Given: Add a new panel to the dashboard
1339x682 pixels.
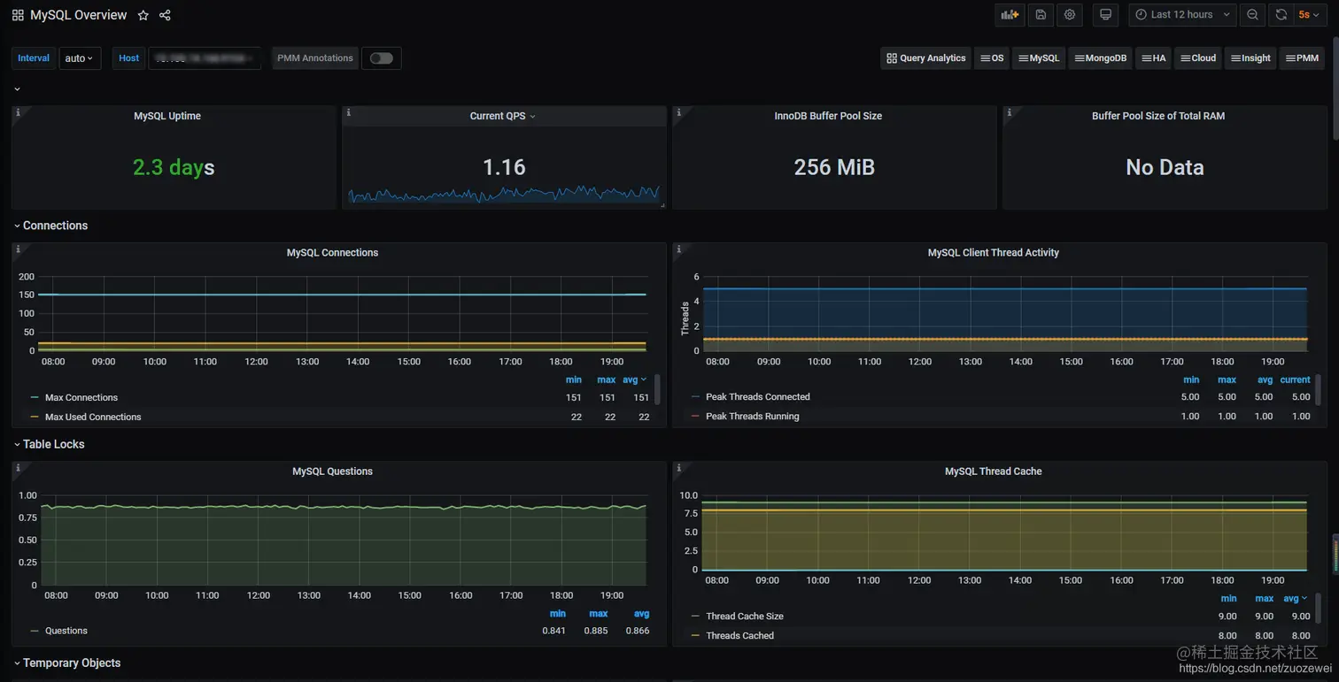Looking at the screenshot, I should [1009, 14].
